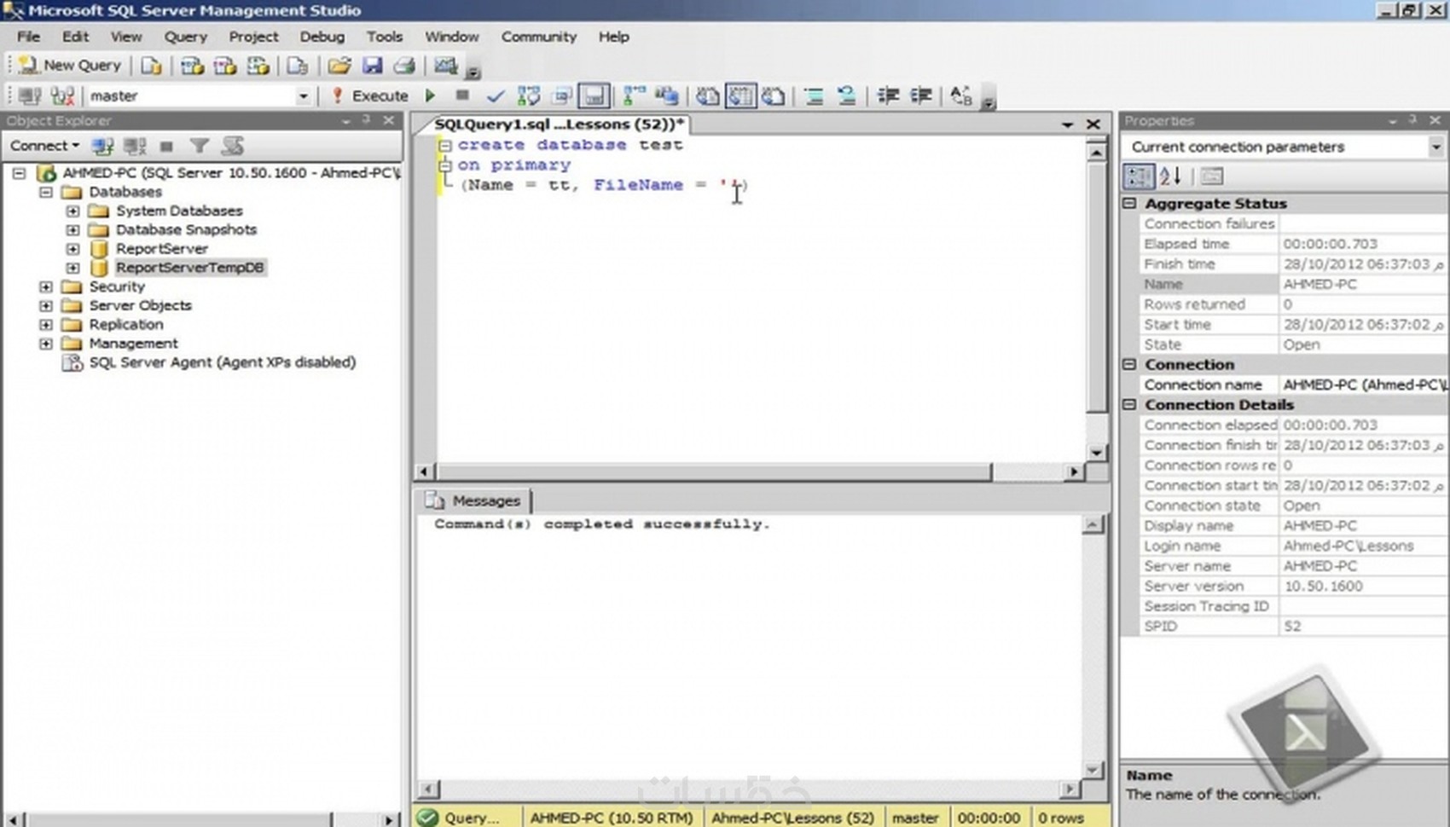Expand the ReportServer database
This screenshot has height=827, width=1450.
pyautogui.click(x=72, y=249)
